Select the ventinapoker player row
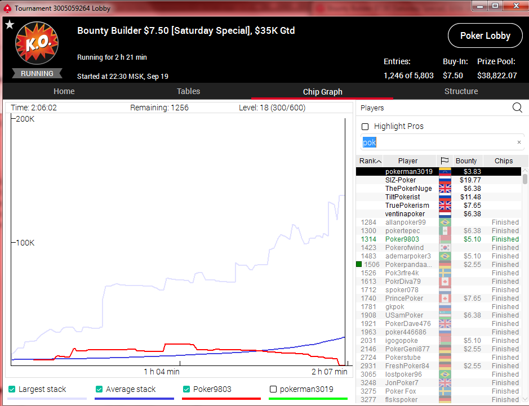529x406 pixels. click(x=438, y=214)
